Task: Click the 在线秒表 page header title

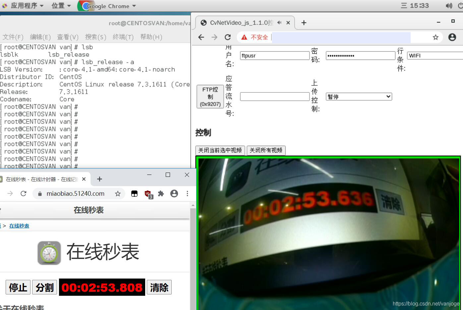Action: click(x=89, y=210)
